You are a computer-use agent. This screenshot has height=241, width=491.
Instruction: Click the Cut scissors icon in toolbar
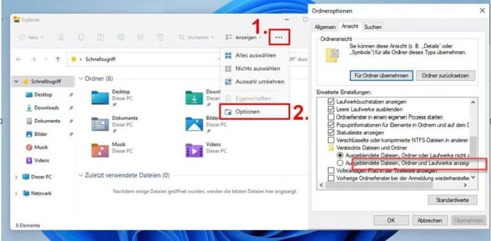[61, 38]
